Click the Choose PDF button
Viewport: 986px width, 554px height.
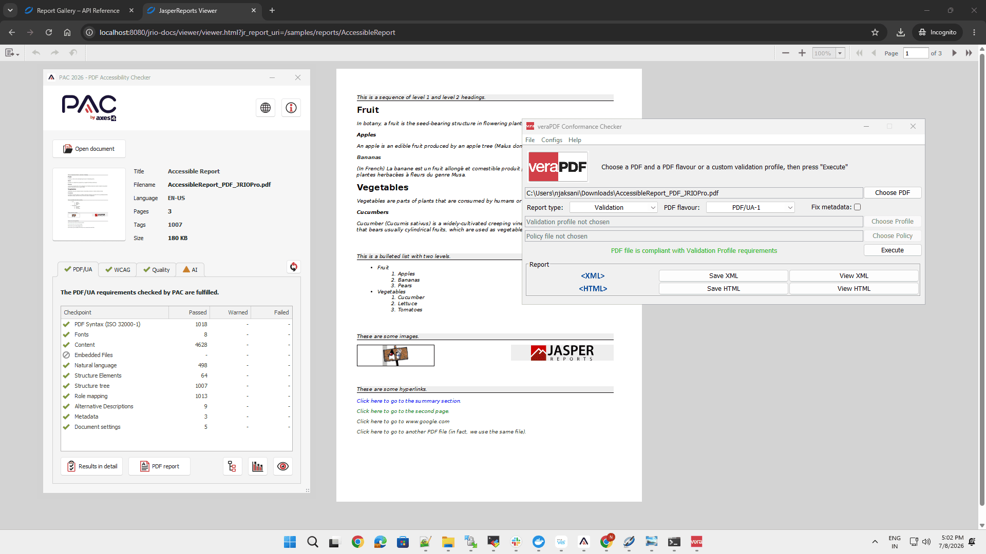click(893, 193)
